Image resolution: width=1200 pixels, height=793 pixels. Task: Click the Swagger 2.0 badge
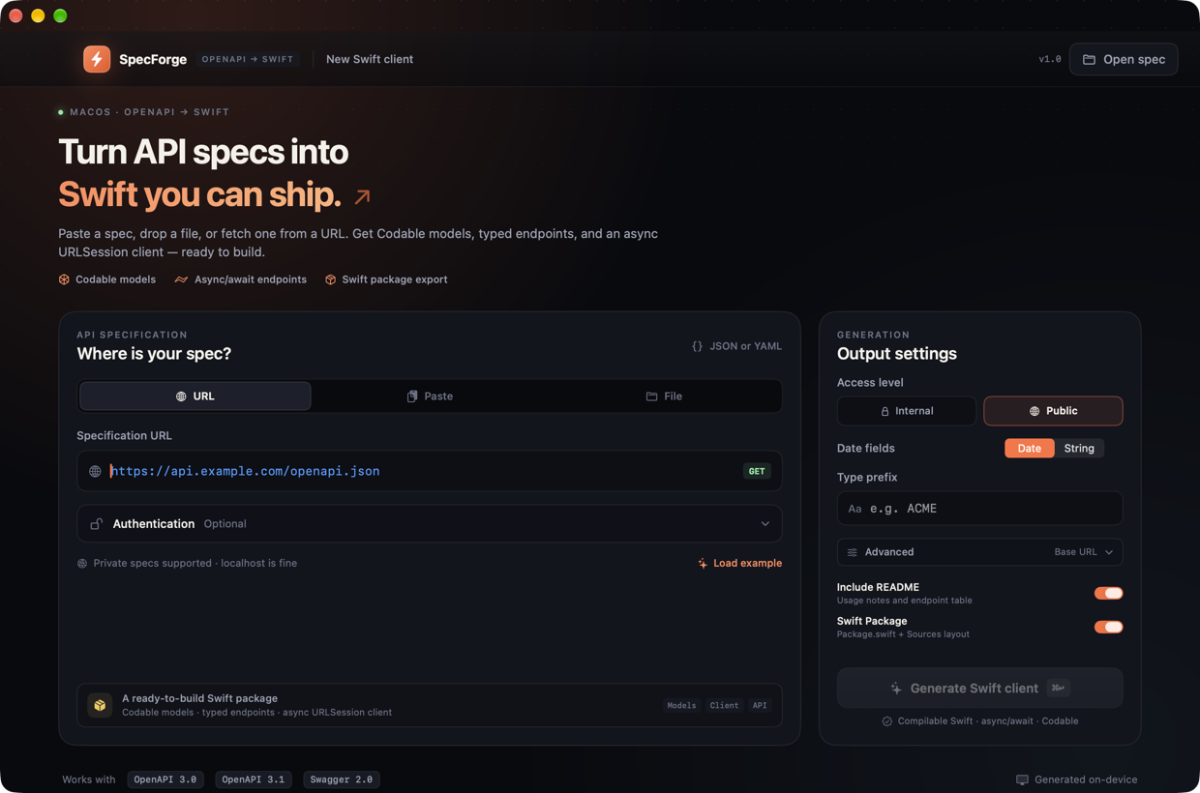341,779
